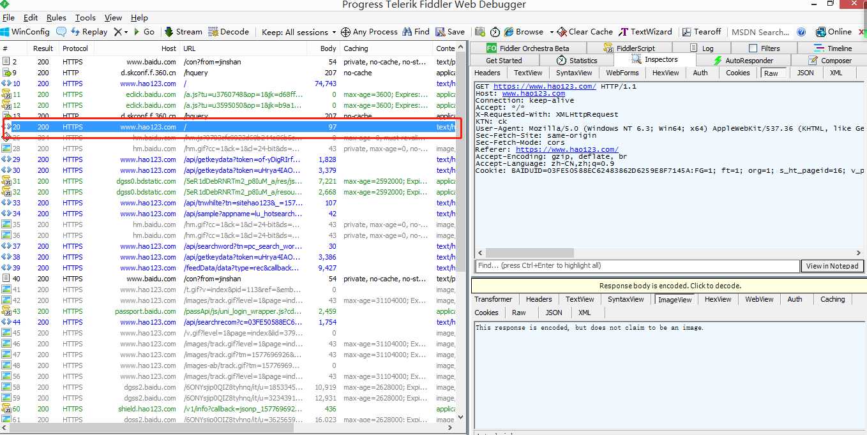This screenshot has height=435, width=867.
Task: Open Find sessions with binoculars icon
Action: tap(416, 31)
